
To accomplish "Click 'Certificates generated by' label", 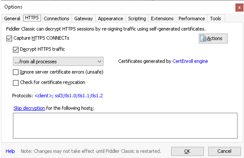I will coord(144,61).
